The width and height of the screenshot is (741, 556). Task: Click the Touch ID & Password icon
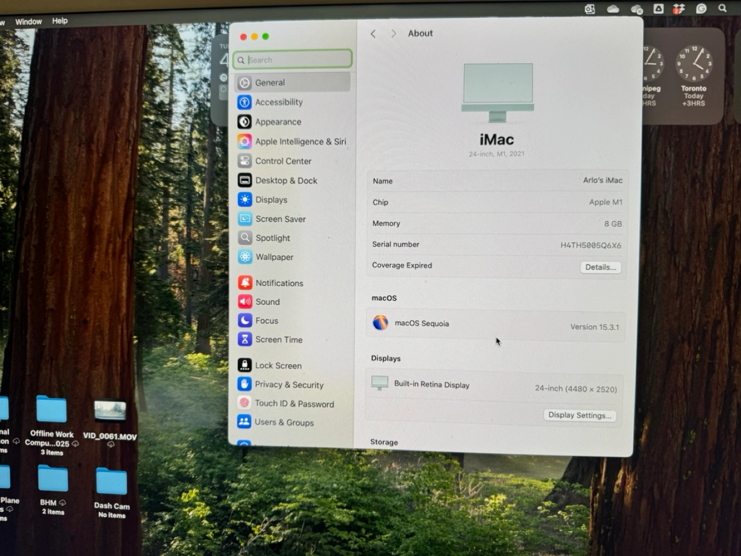click(244, 403)
